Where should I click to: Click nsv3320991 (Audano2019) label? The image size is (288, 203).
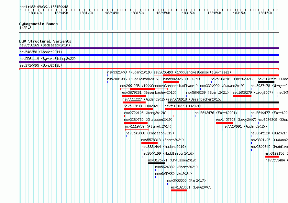pos(245,126)
